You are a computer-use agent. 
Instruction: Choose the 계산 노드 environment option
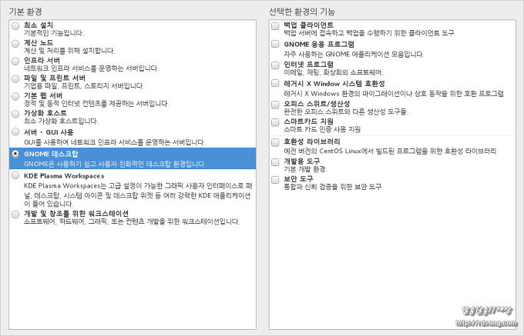tap(15, 45)
